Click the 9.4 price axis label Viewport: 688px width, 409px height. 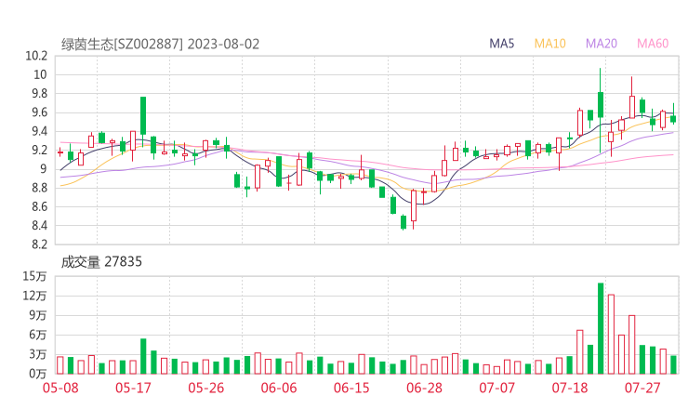39,131
